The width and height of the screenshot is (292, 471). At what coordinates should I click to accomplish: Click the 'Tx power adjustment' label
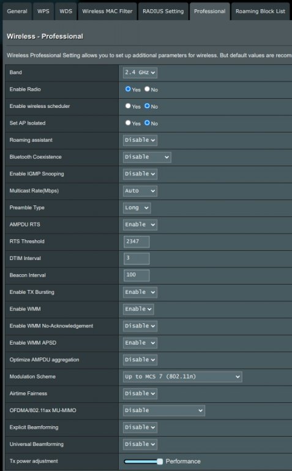coord(34,461)
